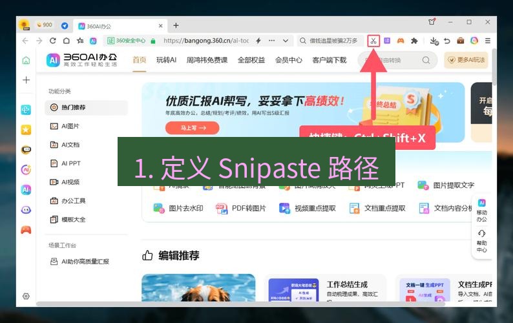Image resolution: width=513 pixels, height=323 pixels.
Task: Click the sidebar green home icon
Action: tap(26, 60)
